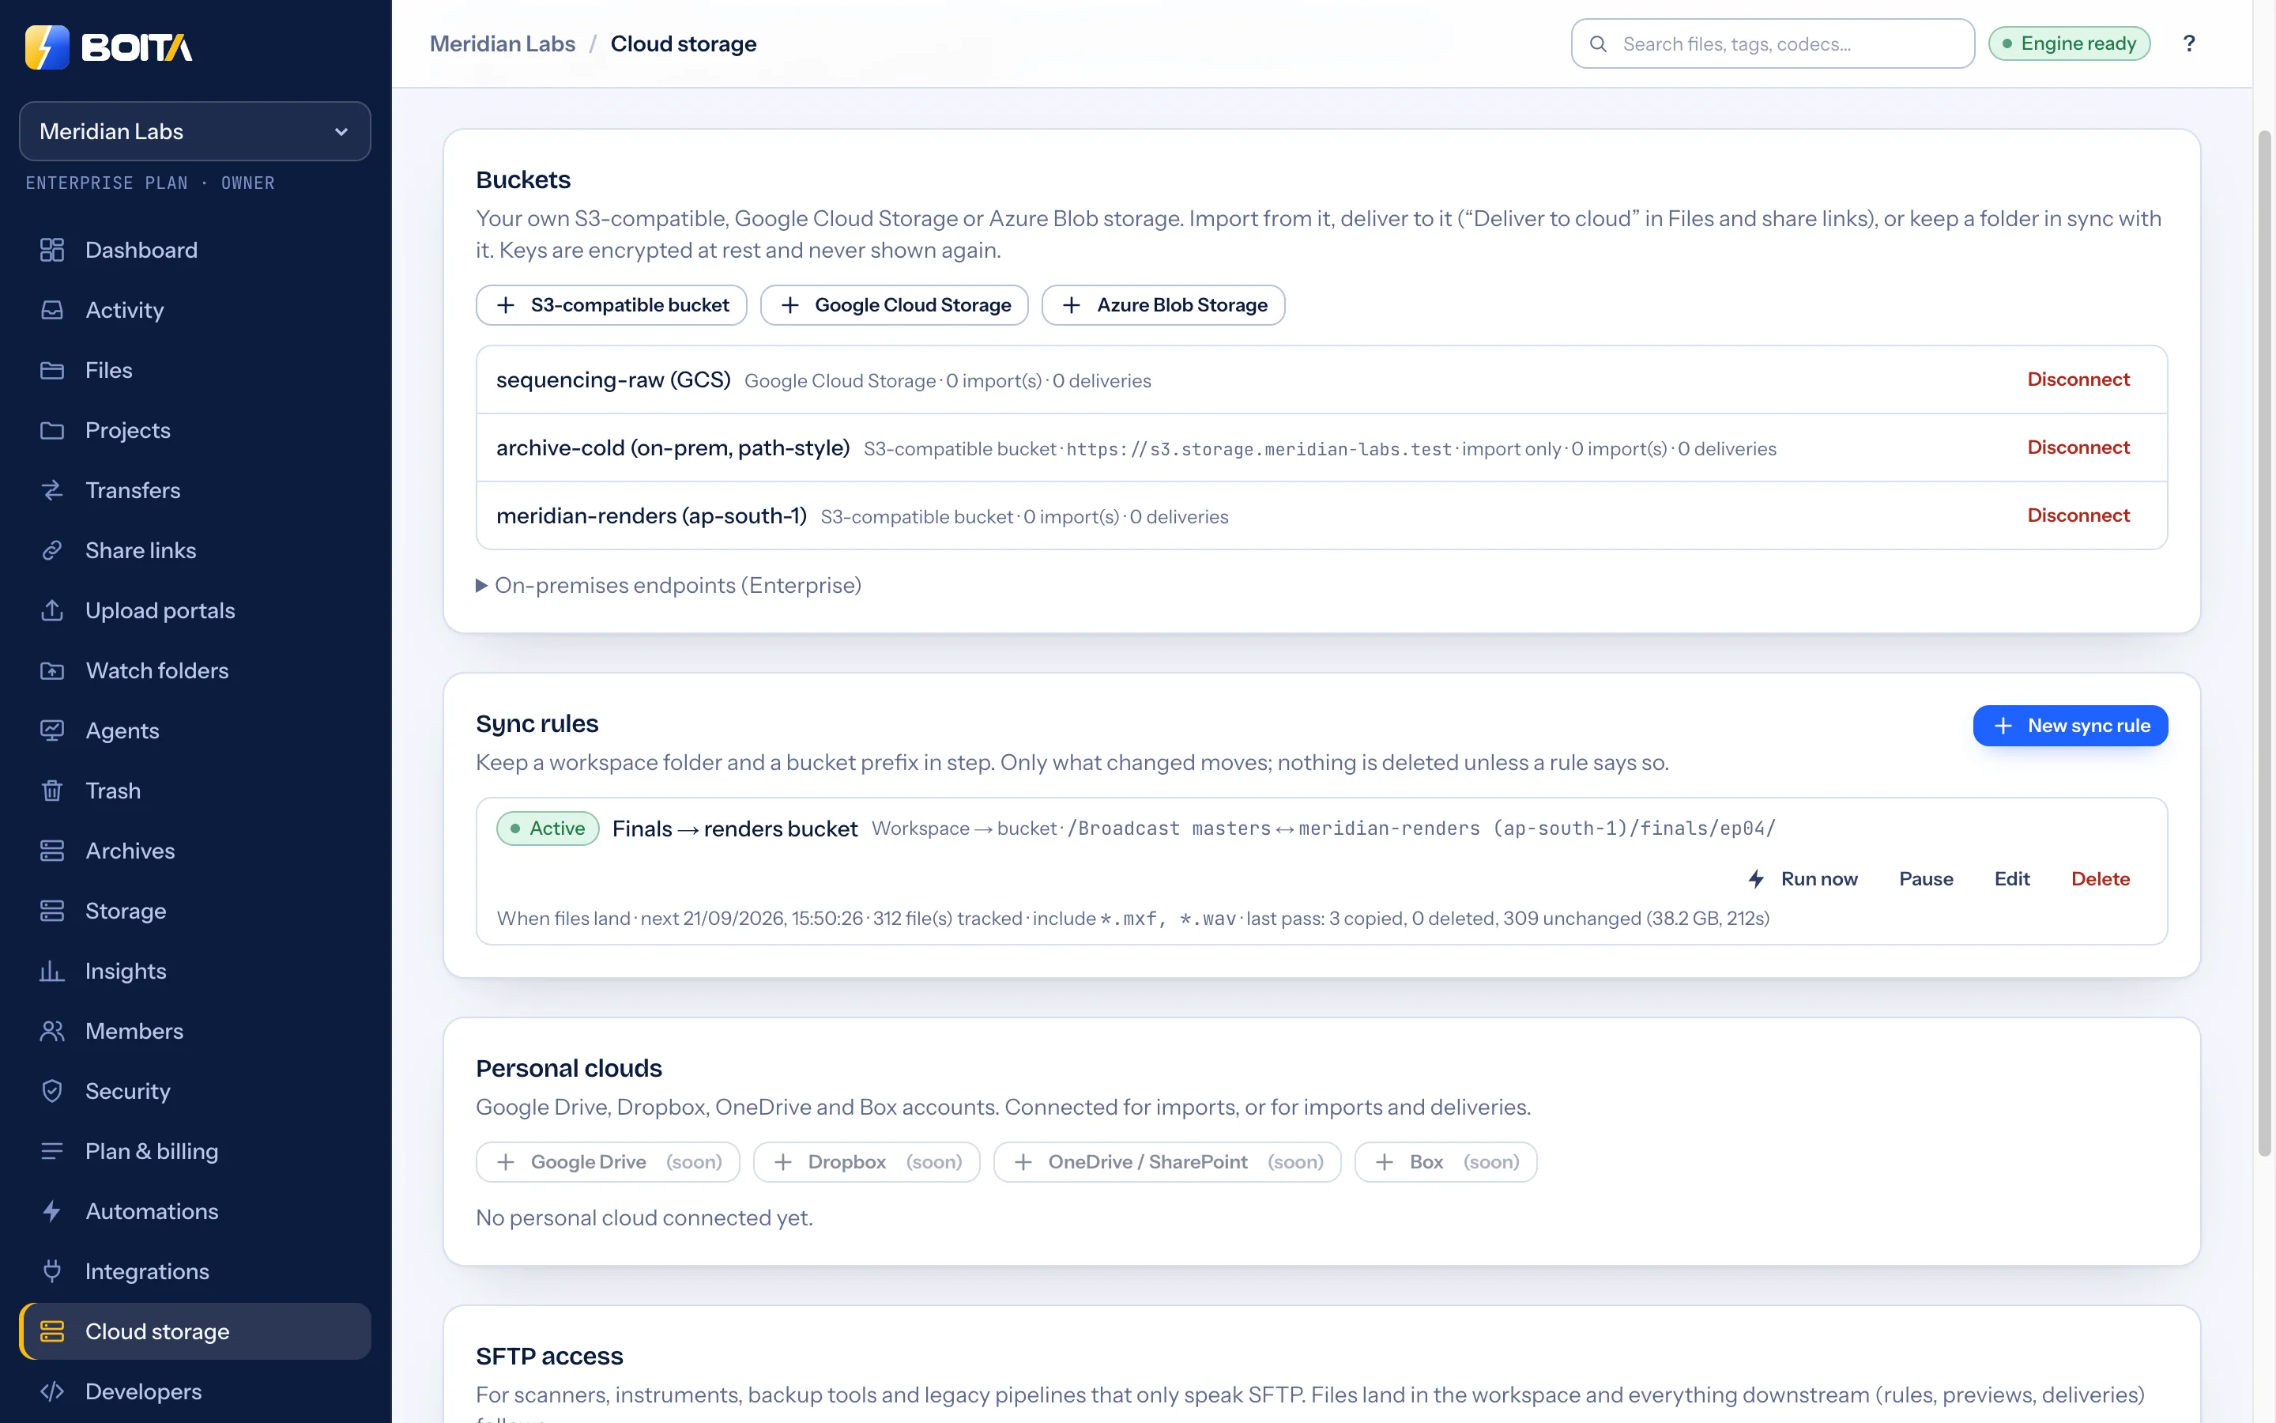2276x1423 pixels.
Task: Open the Dashboard grid icon
Action: (51, 249)
